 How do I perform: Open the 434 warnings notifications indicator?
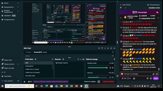[30, 82]
